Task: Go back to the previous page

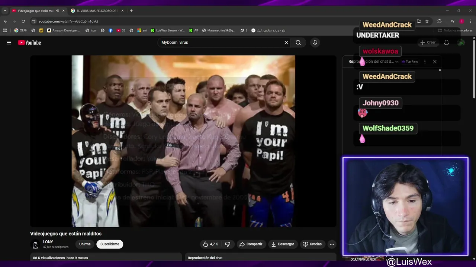Action: [x=5, y=21]
